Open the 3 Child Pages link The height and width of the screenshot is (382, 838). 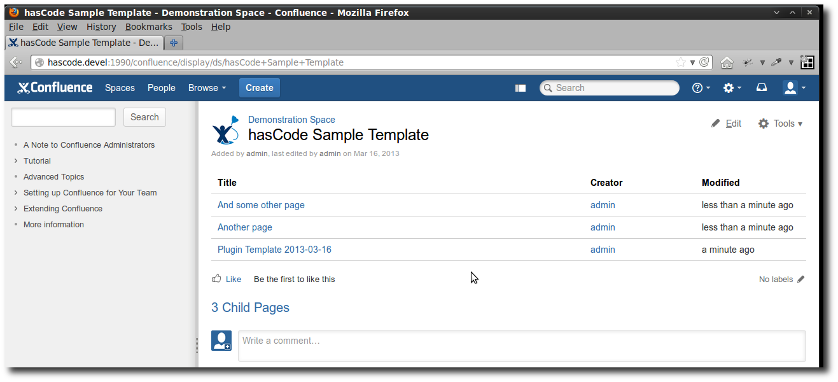pyautogui.click(x=250, y=308)
